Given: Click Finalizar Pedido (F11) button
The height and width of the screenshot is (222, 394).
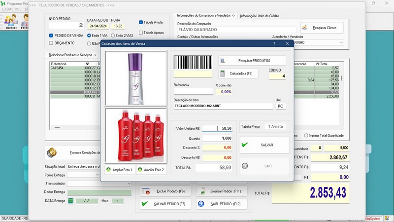Looking at the screenshot, I should coord(222,191).
